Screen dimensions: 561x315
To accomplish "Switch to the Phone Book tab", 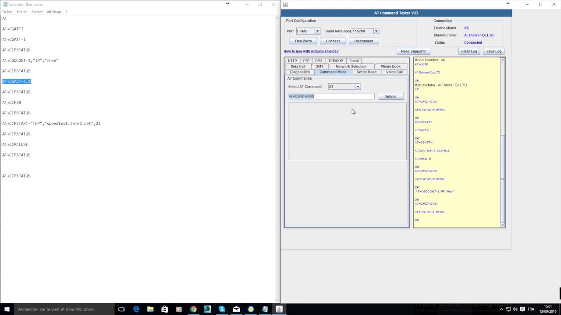I will [x=391, y=66].
